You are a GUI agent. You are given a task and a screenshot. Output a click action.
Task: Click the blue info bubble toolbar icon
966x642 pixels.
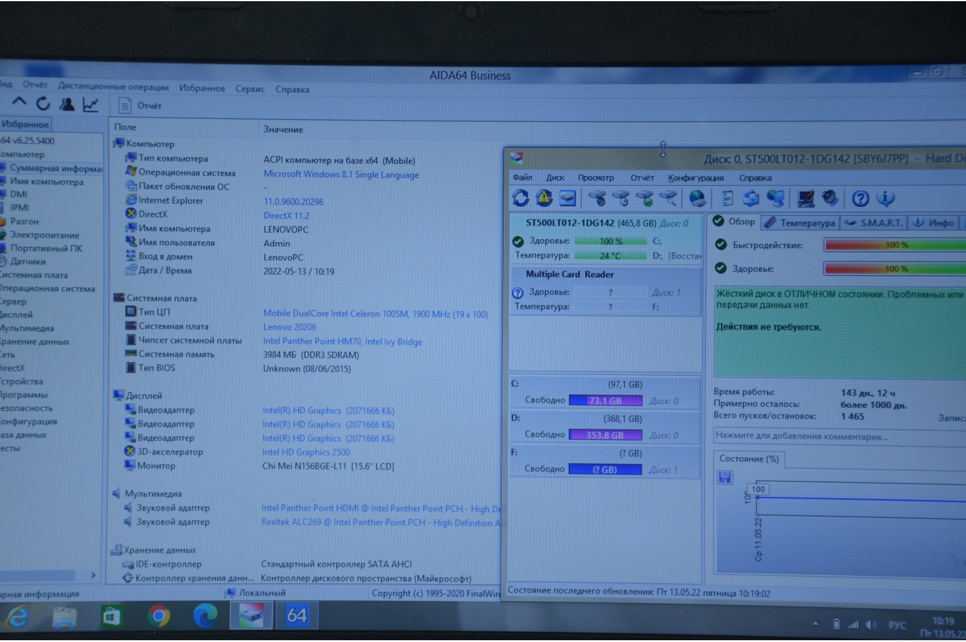click(x=885, y=198)
